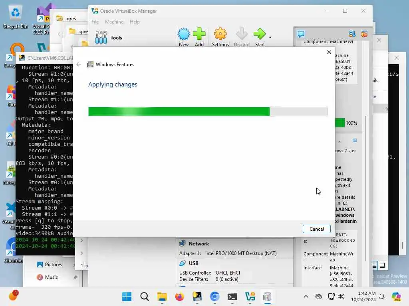
Task: Click the 100% notification progress bar
Action: tap(340, 123)
